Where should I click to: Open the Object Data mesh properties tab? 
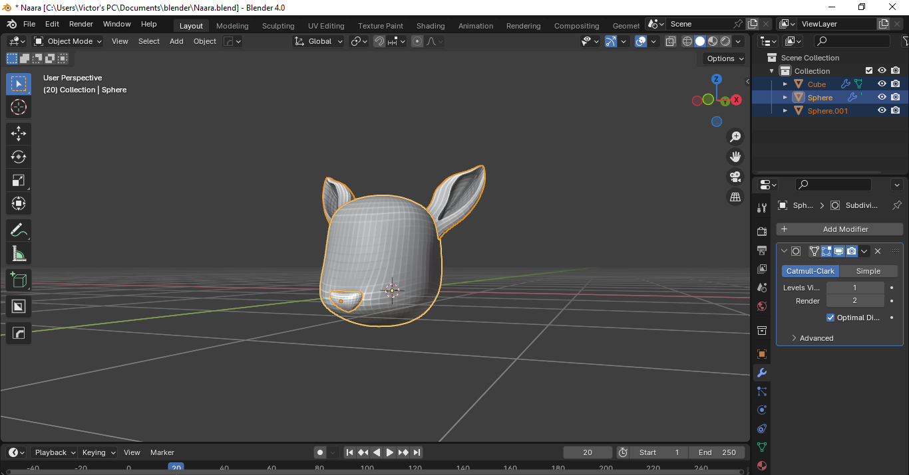pos(762,447)
